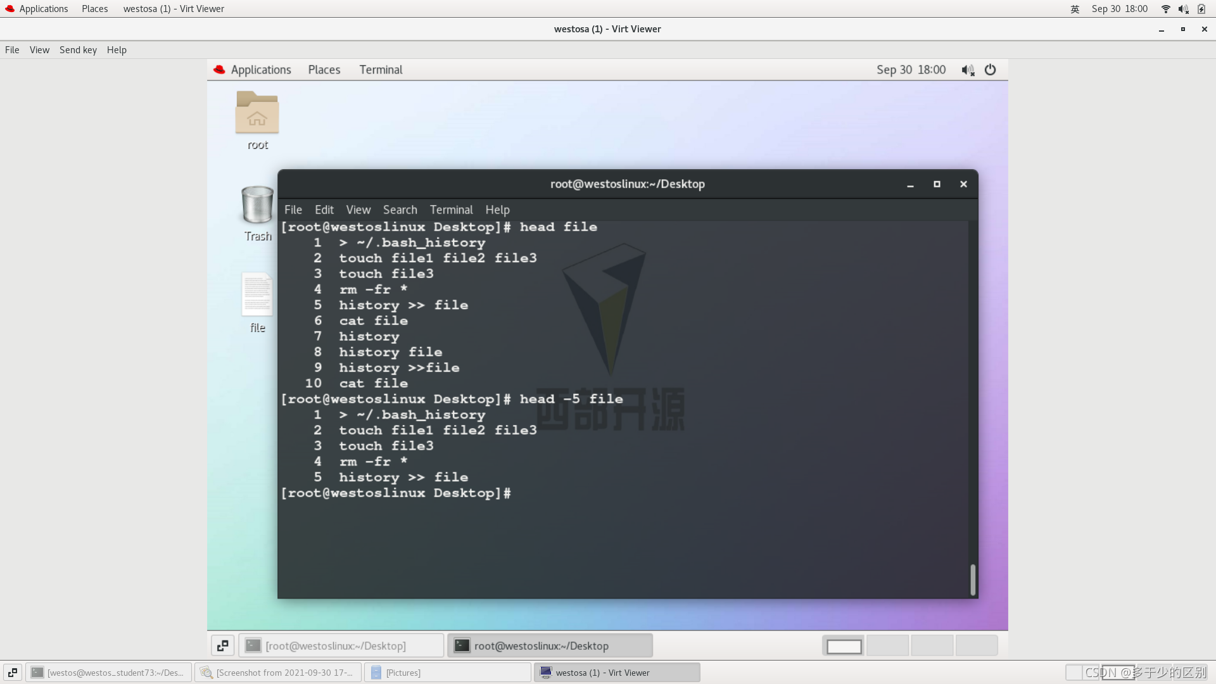
Task: Open the host input method indicator
Action: (x=1075, y=9)
